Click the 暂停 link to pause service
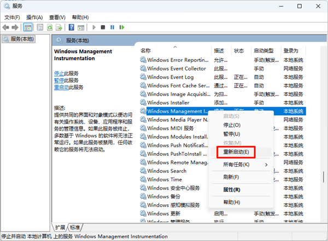This screenshot has height=241, width=328. 59,80
